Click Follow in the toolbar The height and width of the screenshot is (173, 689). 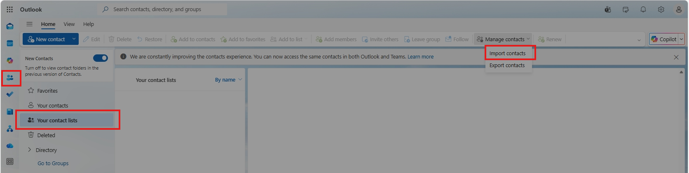[x=457, y=39]
